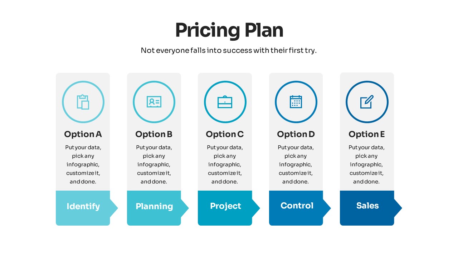Click the Project arrow banner

coord(225,206)
